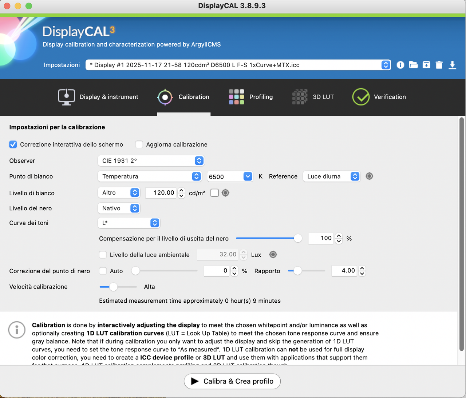466x398 pixels.
Task: Switch to the Profiling tab
Action: [x=261, y=97]
